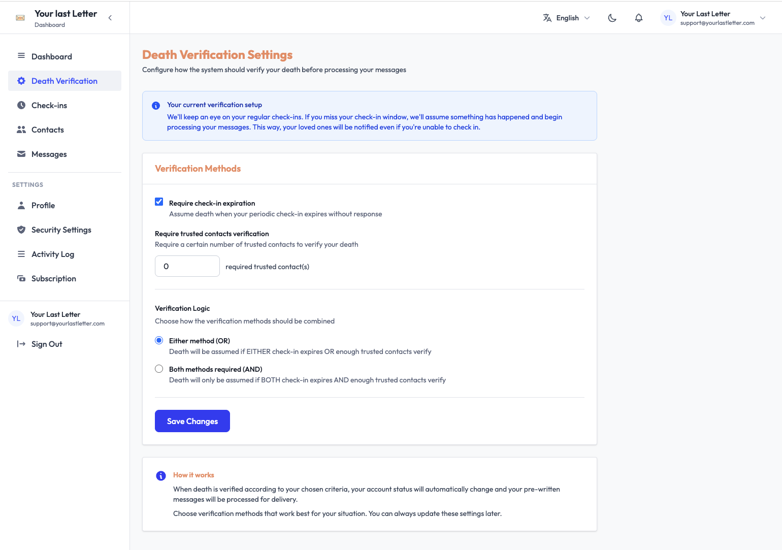This screenshot has width=782, height=550.
Task: Open the Activity Log section
Action: pyautogui.click(x=53, y=254)
